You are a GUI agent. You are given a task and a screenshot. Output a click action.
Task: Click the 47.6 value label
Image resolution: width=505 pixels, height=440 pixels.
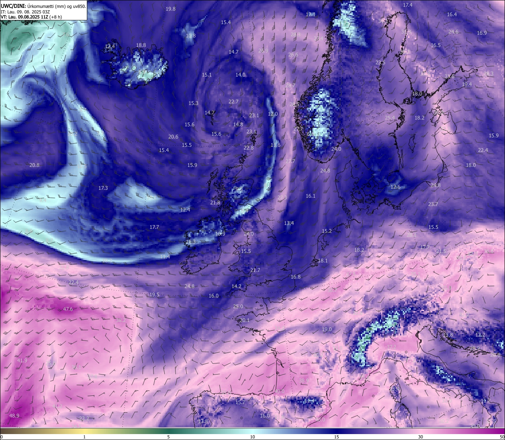[68, 309]
